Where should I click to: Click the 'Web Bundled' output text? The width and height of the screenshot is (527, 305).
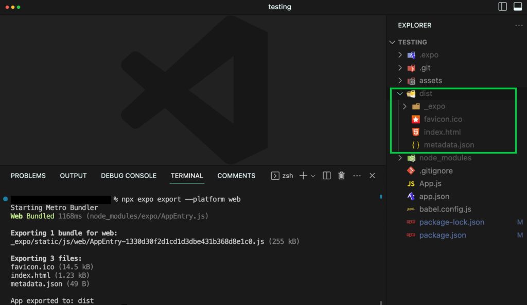click(x=32, y=216)
